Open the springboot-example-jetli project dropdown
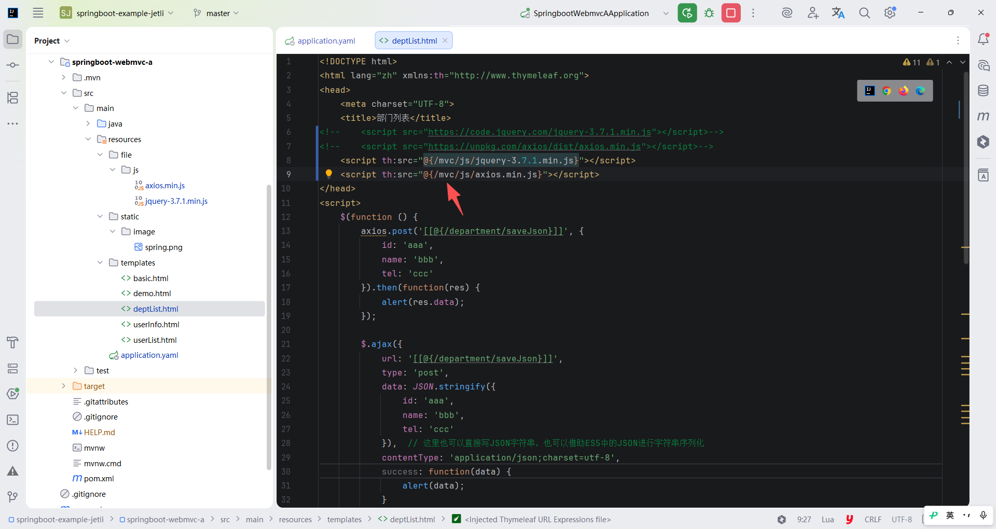 [x=117, y=13]
